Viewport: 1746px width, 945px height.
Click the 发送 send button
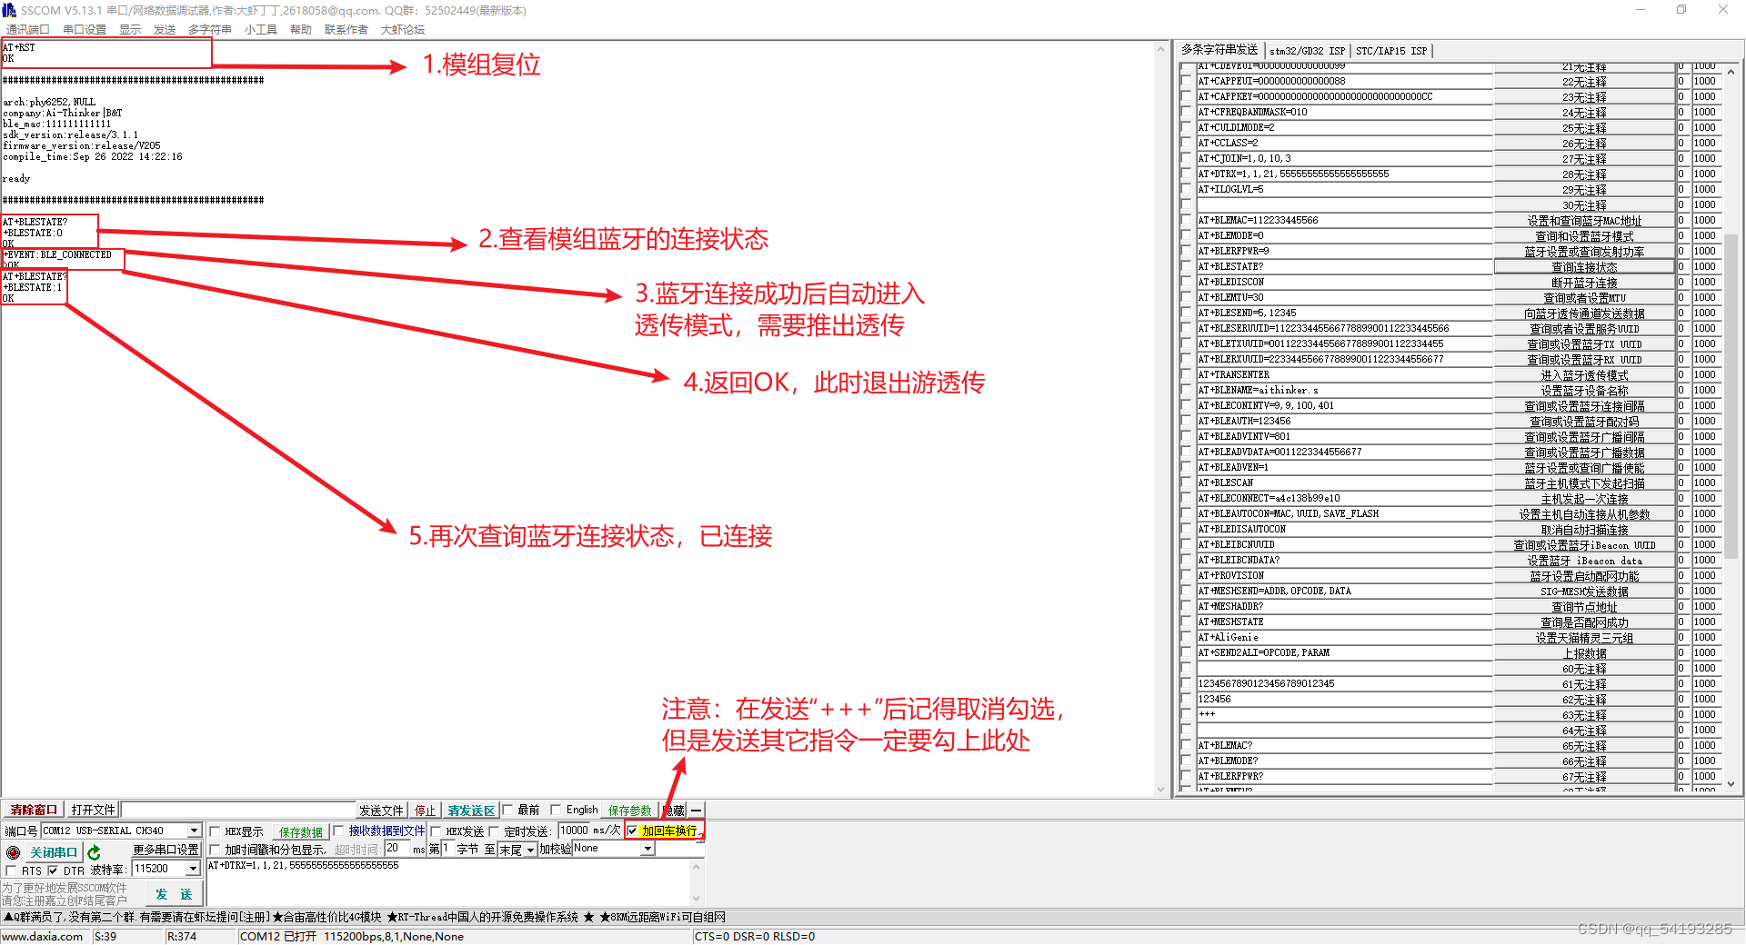(174, 894)
